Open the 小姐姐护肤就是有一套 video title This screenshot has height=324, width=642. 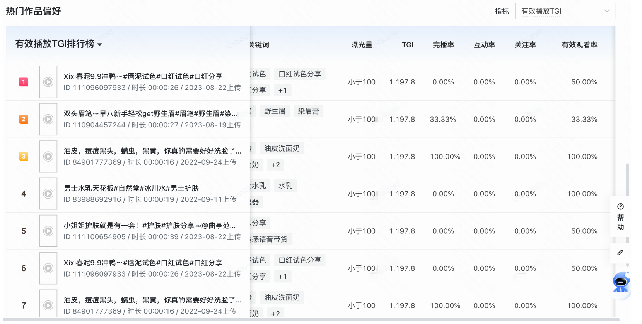pos(150,225)
